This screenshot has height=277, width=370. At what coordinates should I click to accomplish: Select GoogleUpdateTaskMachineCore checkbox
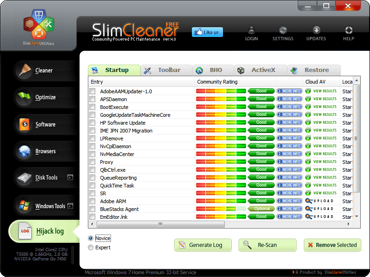(92, 114)
